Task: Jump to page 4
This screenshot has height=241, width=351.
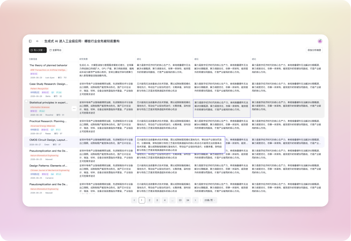Action: pos(165,200)
